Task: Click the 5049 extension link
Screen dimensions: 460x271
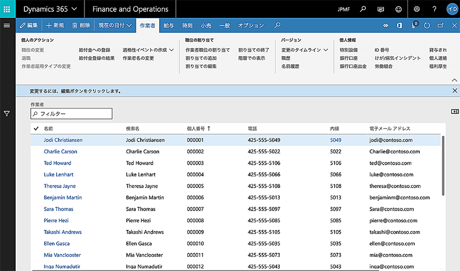Action: click(336, 140)
